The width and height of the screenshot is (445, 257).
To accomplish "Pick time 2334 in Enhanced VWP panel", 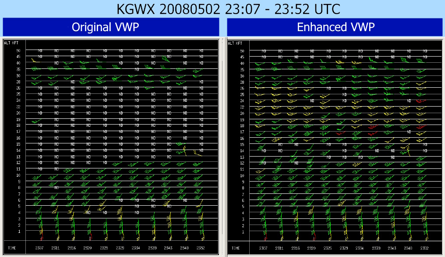I will click(x=360, y=248).
